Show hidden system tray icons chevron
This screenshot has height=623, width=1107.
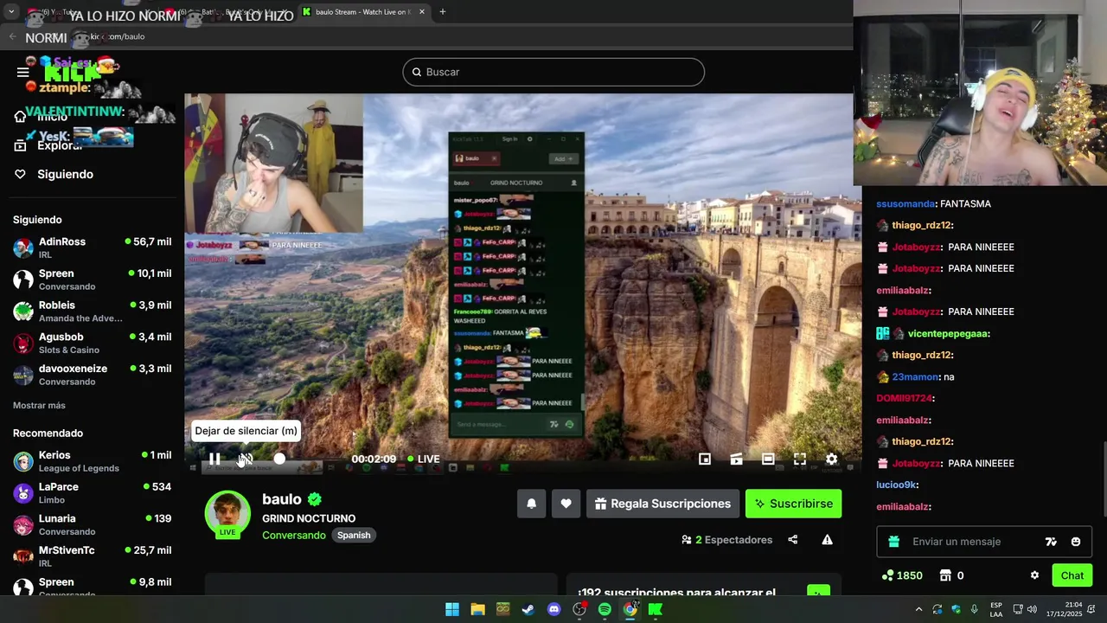[x=918, y=609]
